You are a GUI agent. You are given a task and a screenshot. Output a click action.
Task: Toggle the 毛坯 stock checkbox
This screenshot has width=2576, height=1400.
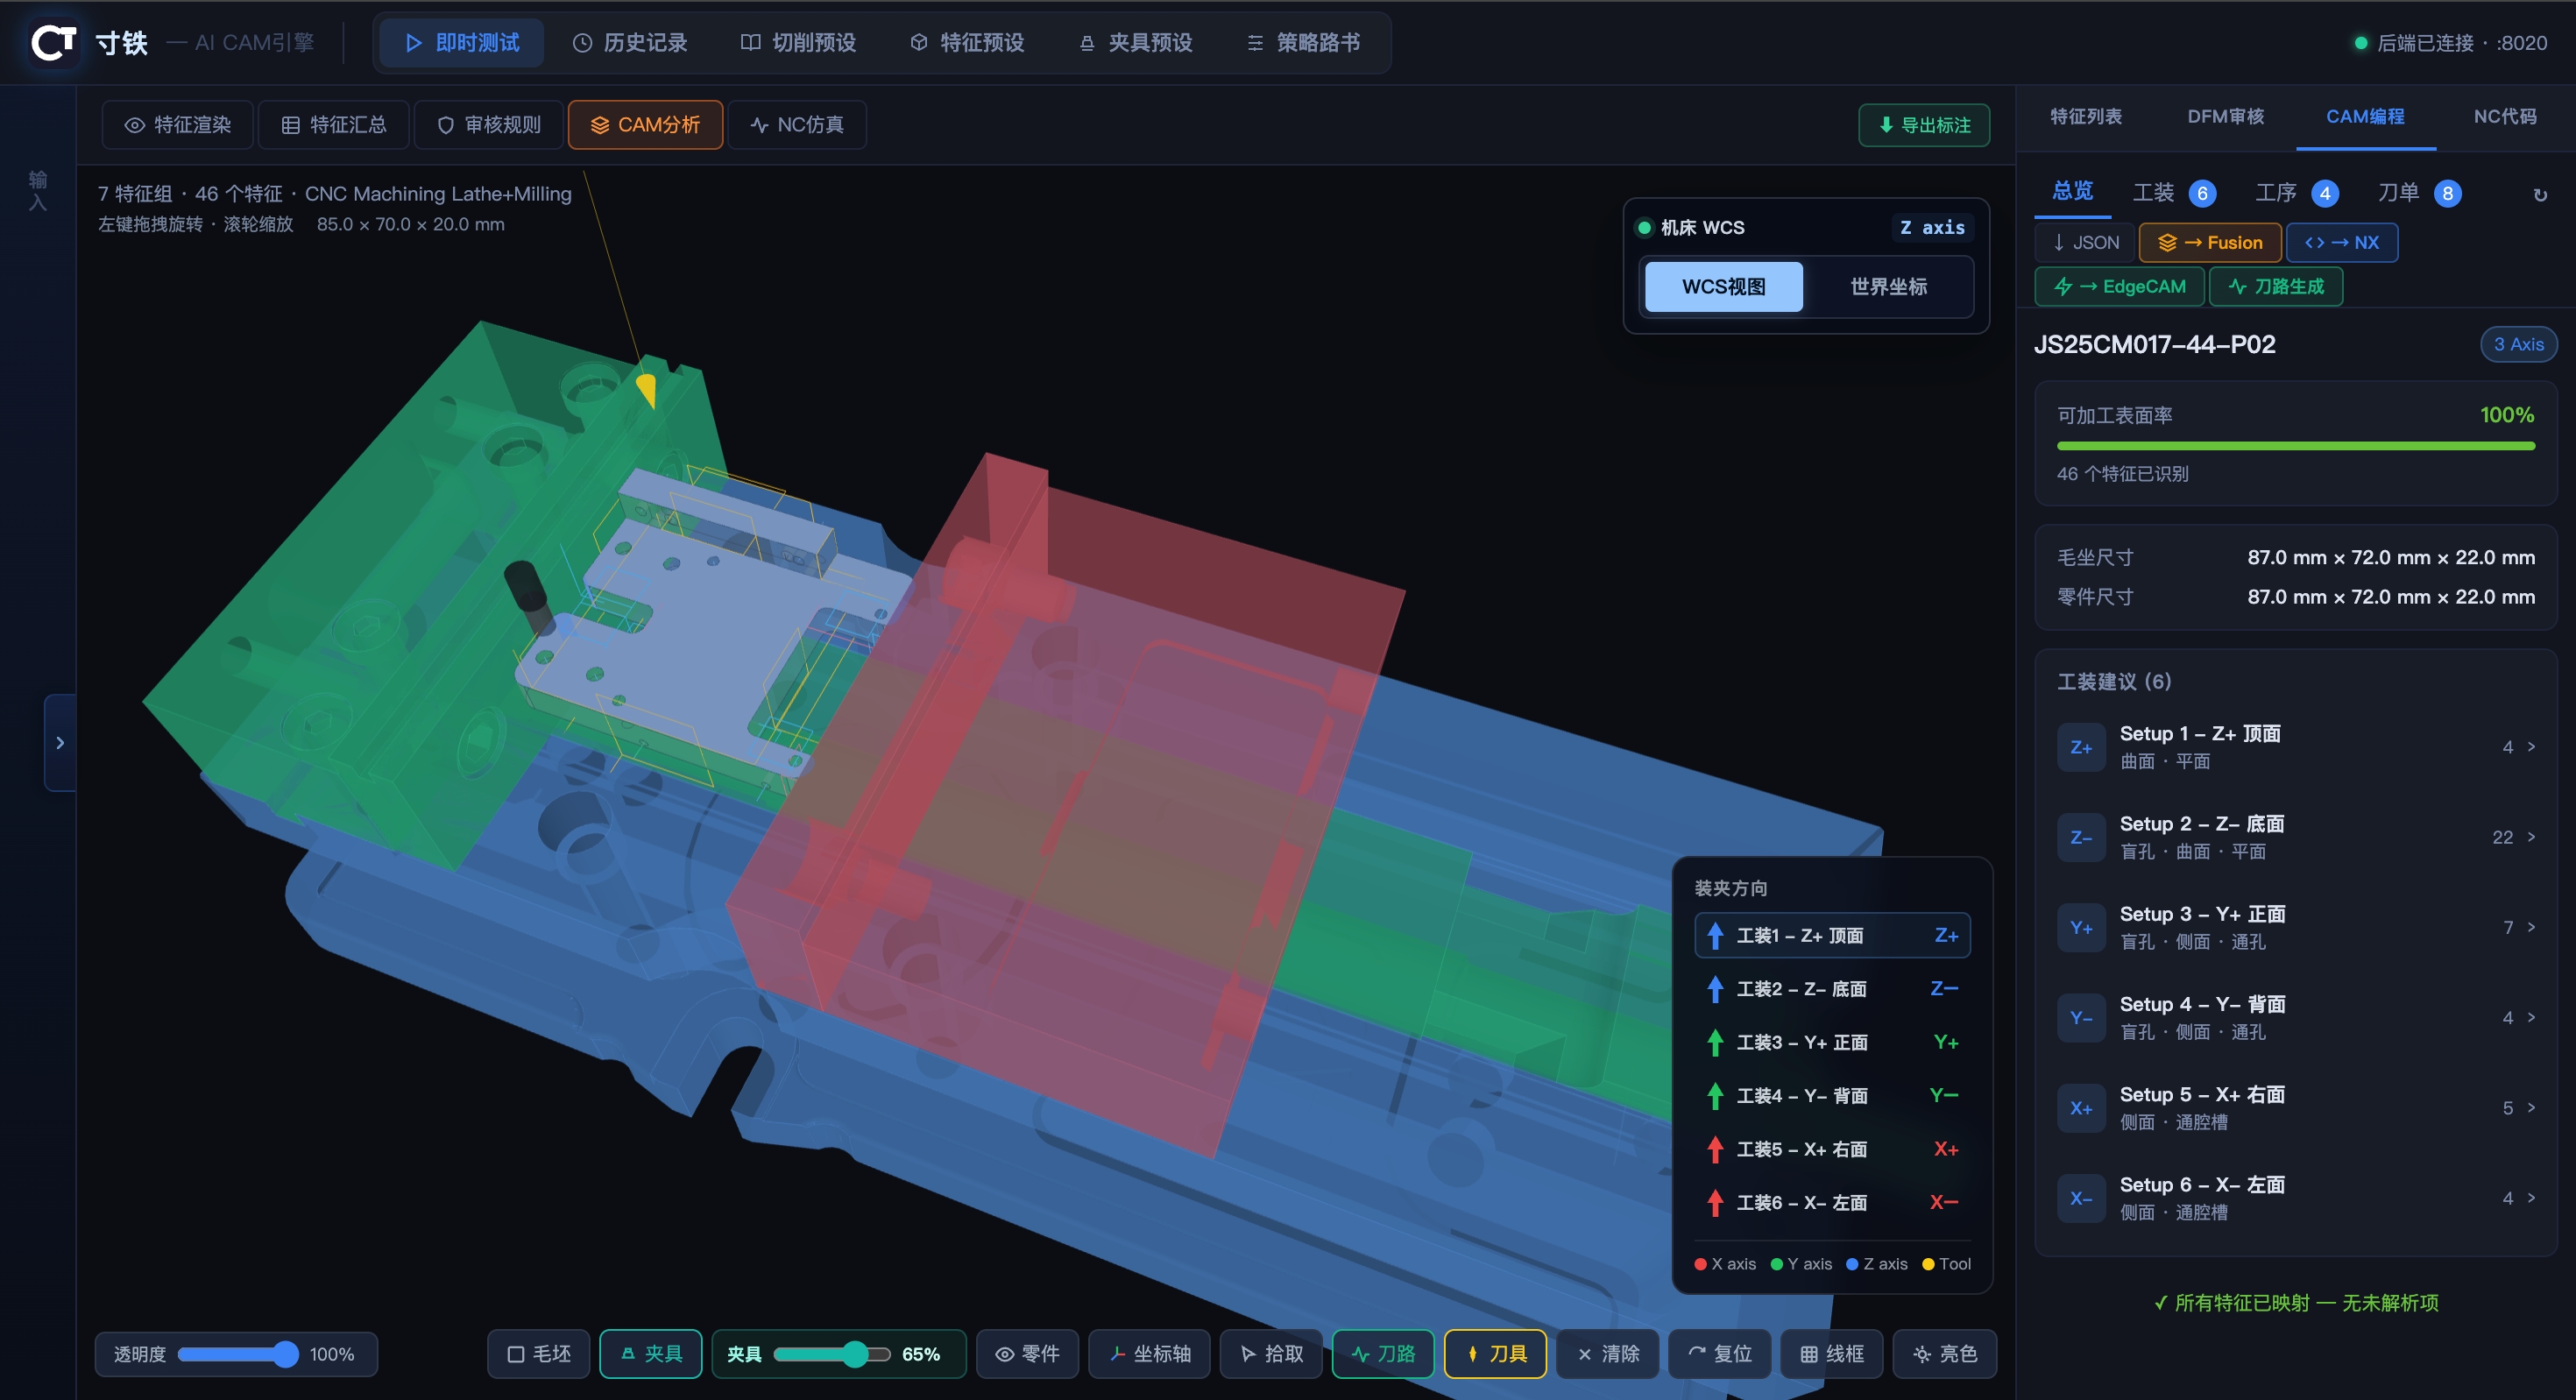coord(539,1354)
